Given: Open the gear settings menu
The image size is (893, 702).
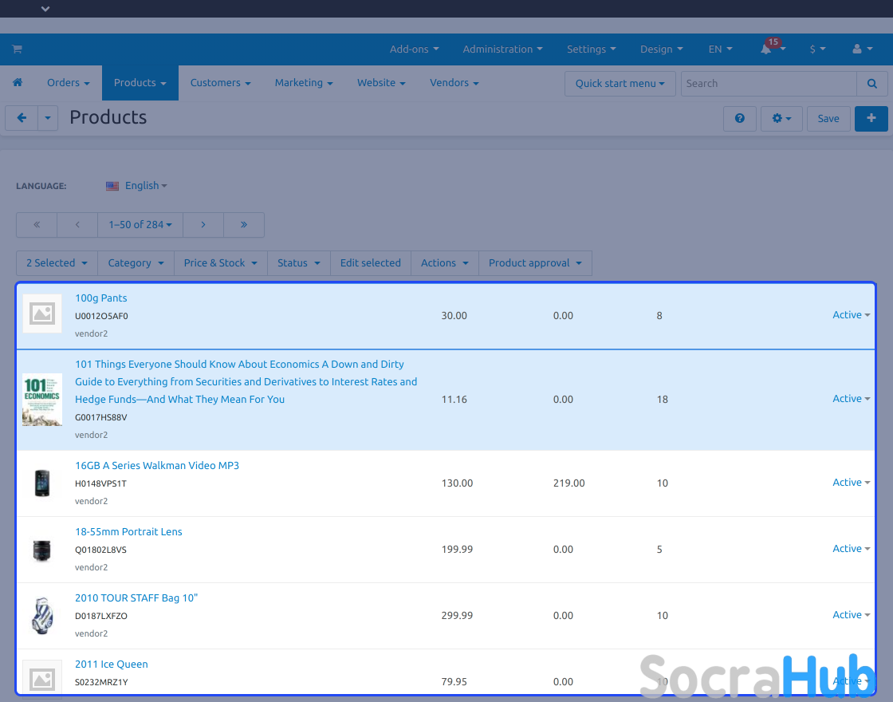Looking at the screenshot, I should (781, 118).
